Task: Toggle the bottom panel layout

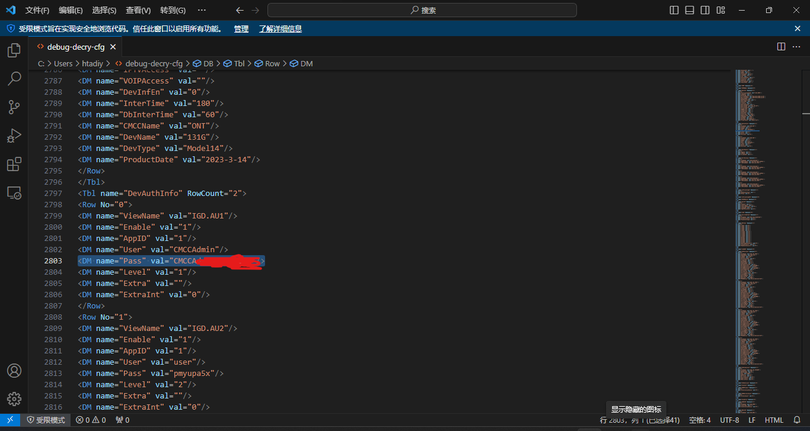Action: [690, 10]
